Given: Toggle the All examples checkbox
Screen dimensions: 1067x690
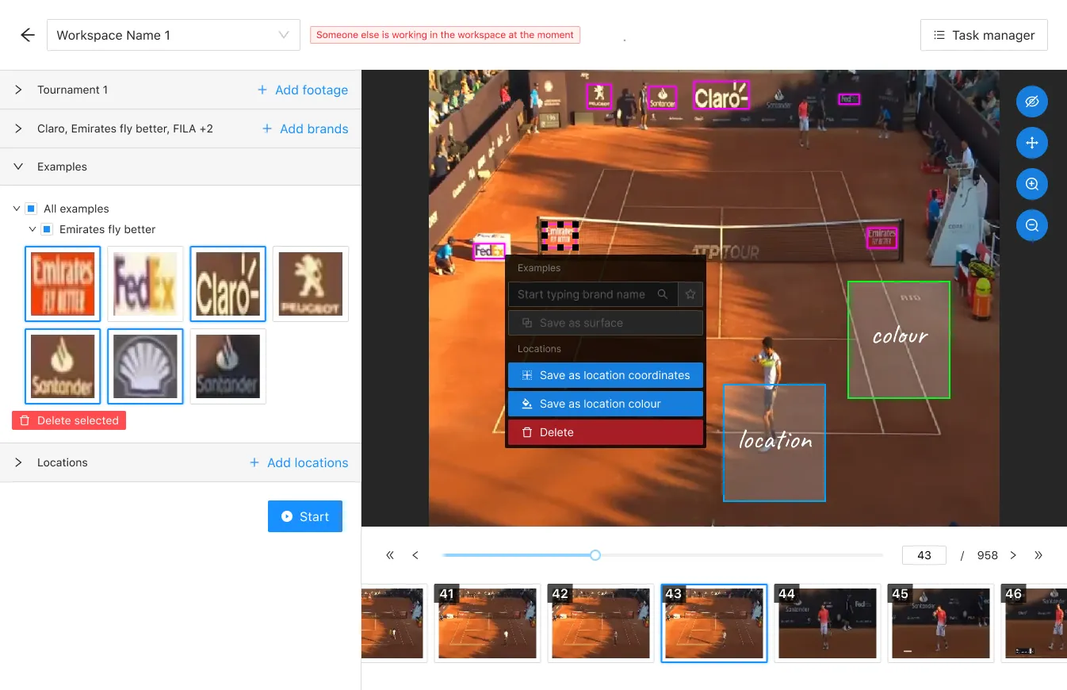Looking at the screenshot, I should tap(31, 209).
